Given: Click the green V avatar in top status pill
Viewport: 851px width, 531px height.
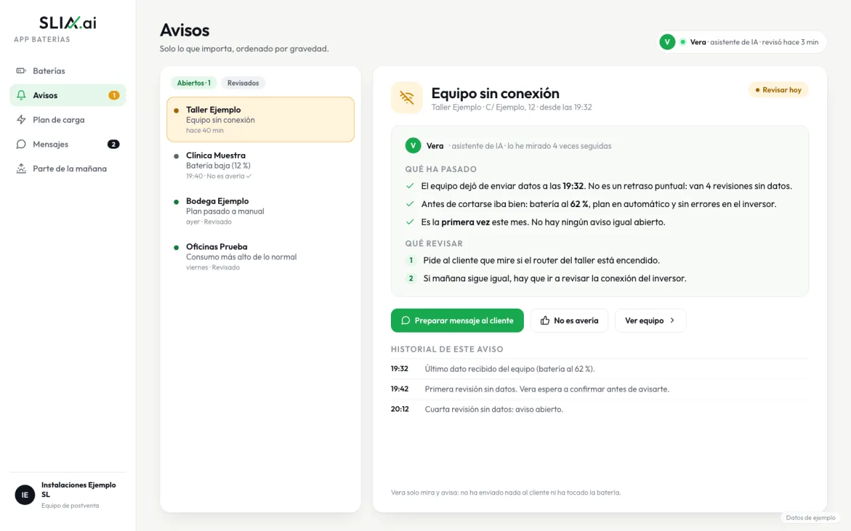Looking at the screenshot, I should click(x=668, y=42).
